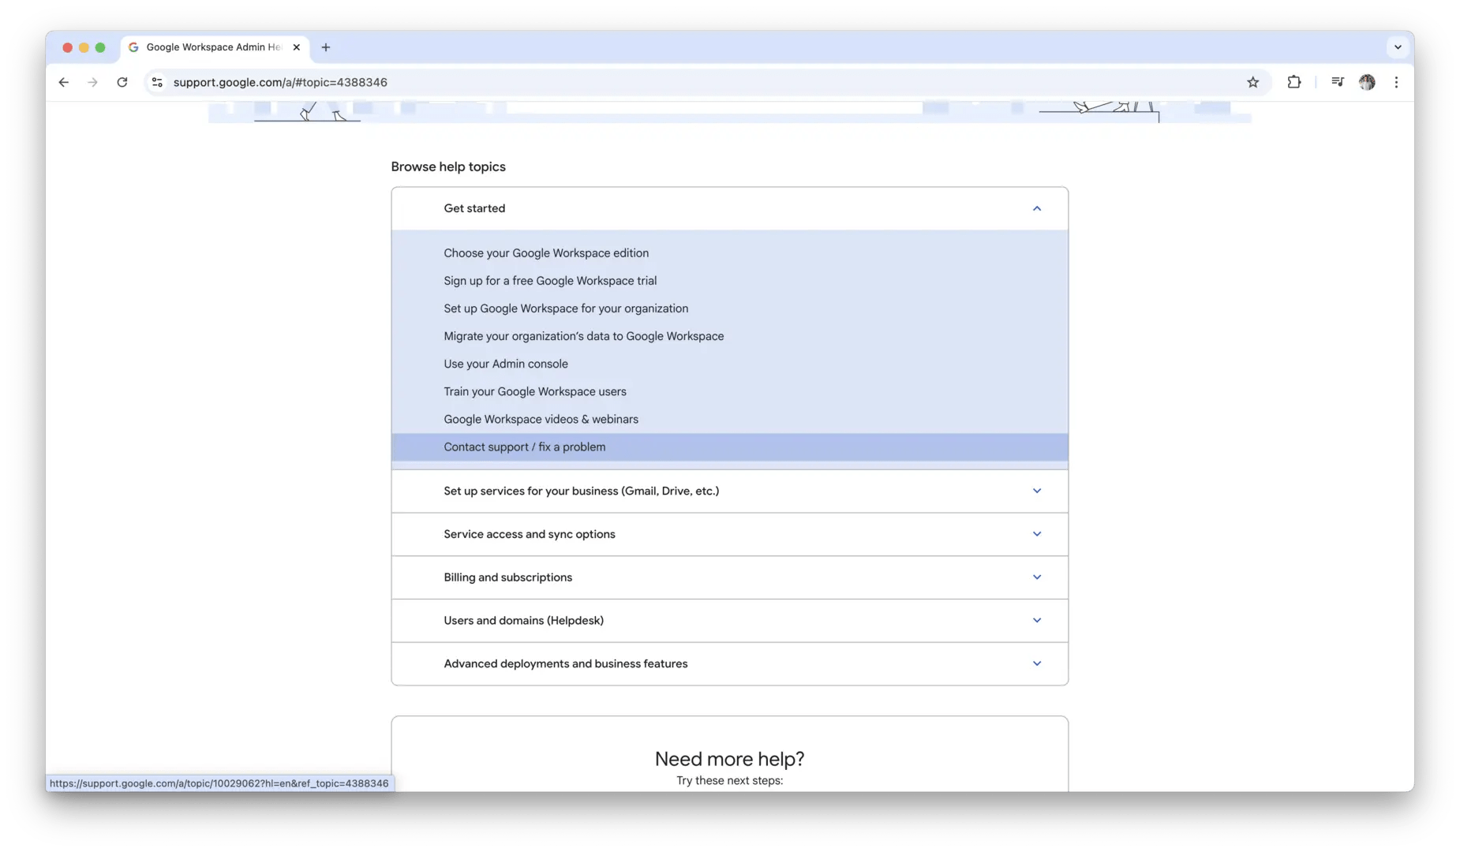Expand Users and domains (Helpdesk)

(1036, 620)
